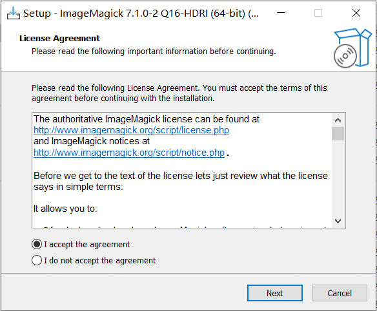Screen dimensions: 377x311
Task: Select "I accept the agreement" radio button
Action: pos(37,244)
